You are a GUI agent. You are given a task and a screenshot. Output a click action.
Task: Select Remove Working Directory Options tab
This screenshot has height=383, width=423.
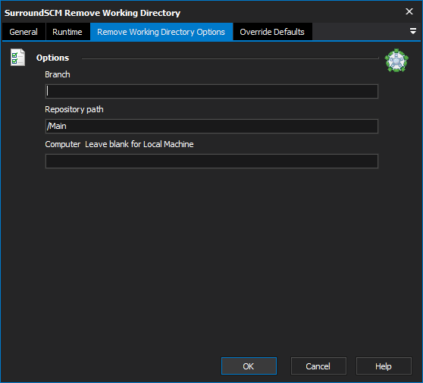click(161, 32)
